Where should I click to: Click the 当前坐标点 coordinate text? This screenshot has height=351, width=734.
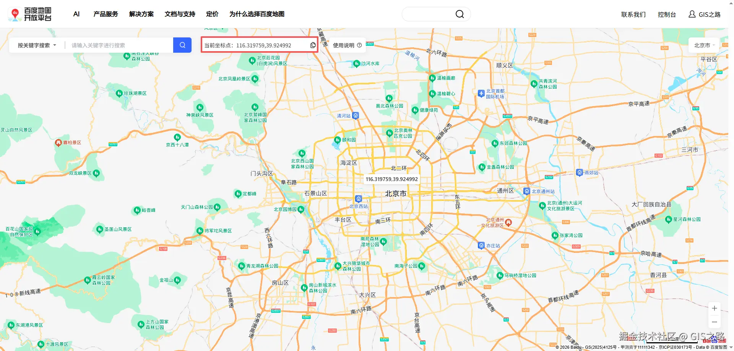pyautogui.click(x=248, y=45)
